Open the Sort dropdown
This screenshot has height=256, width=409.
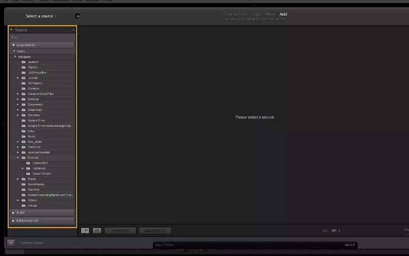[335, 231]
